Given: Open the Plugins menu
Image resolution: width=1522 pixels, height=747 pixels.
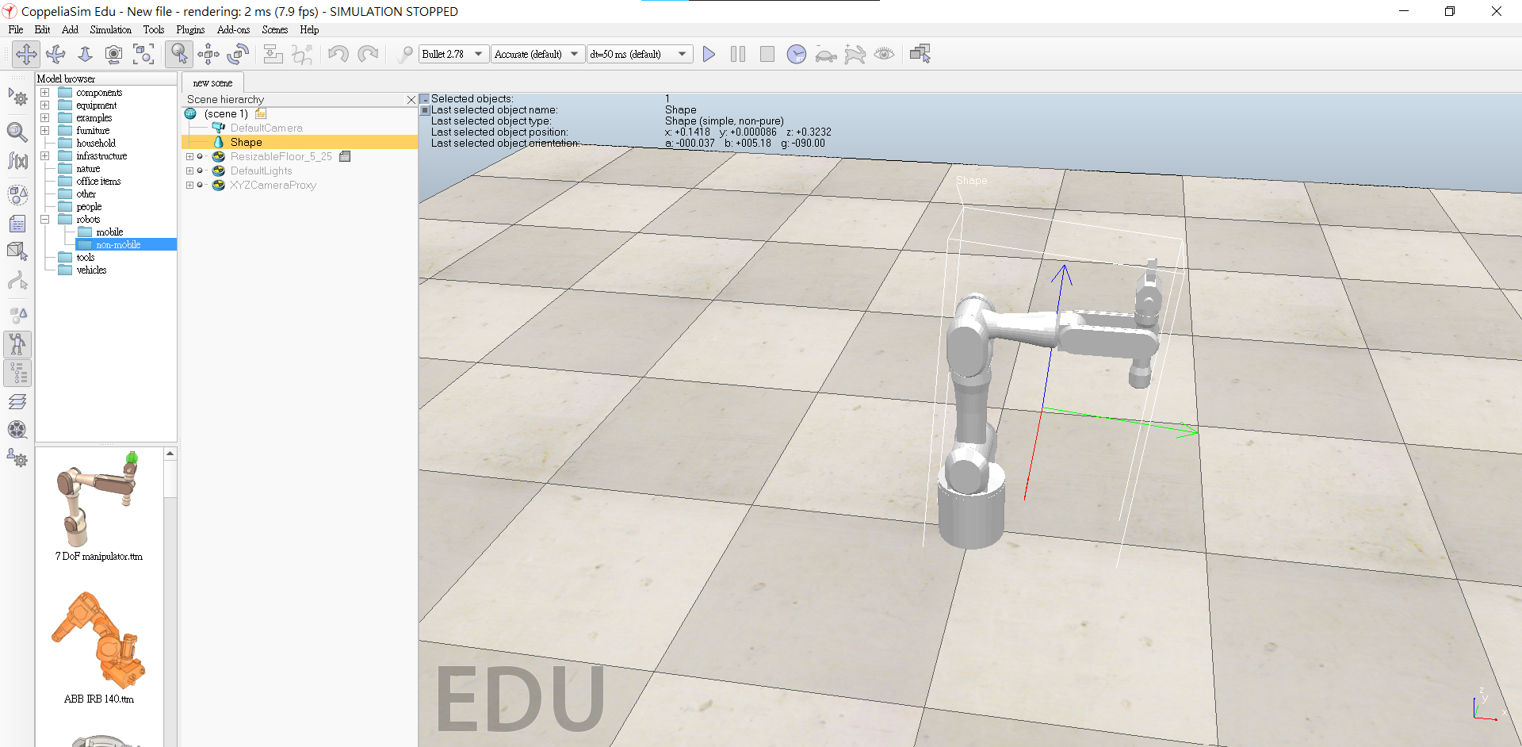Looking at the screenshot, I should (190, 29).
